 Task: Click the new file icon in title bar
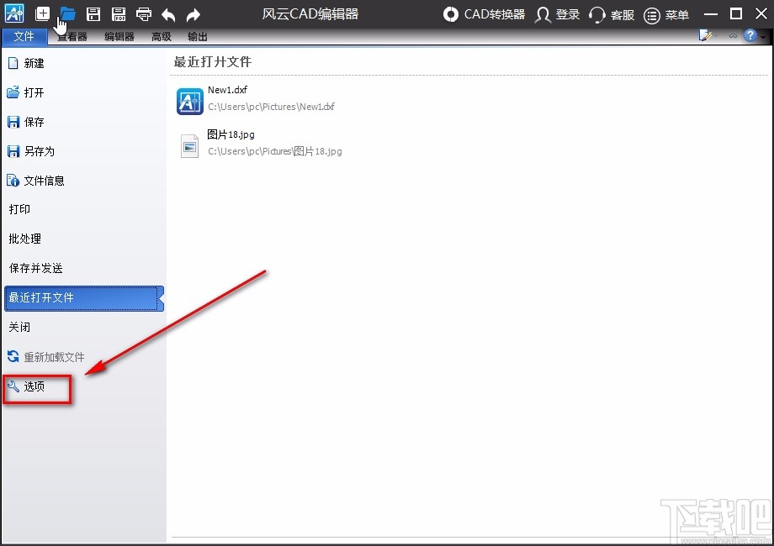tap(42, 13)
